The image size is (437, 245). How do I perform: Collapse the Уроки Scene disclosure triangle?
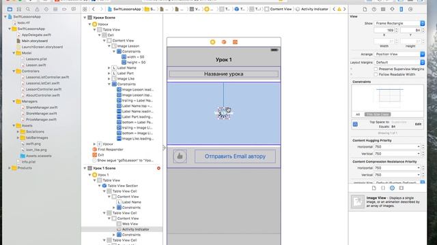(x=85, y=18)
